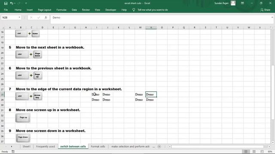Click the vertical scrollbar down arrow

(273, 142)
